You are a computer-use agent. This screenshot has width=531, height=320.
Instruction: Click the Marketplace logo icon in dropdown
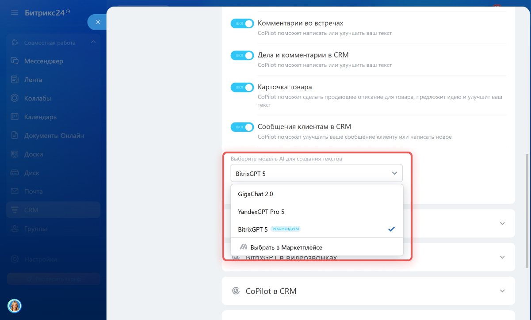click(243, 247)
